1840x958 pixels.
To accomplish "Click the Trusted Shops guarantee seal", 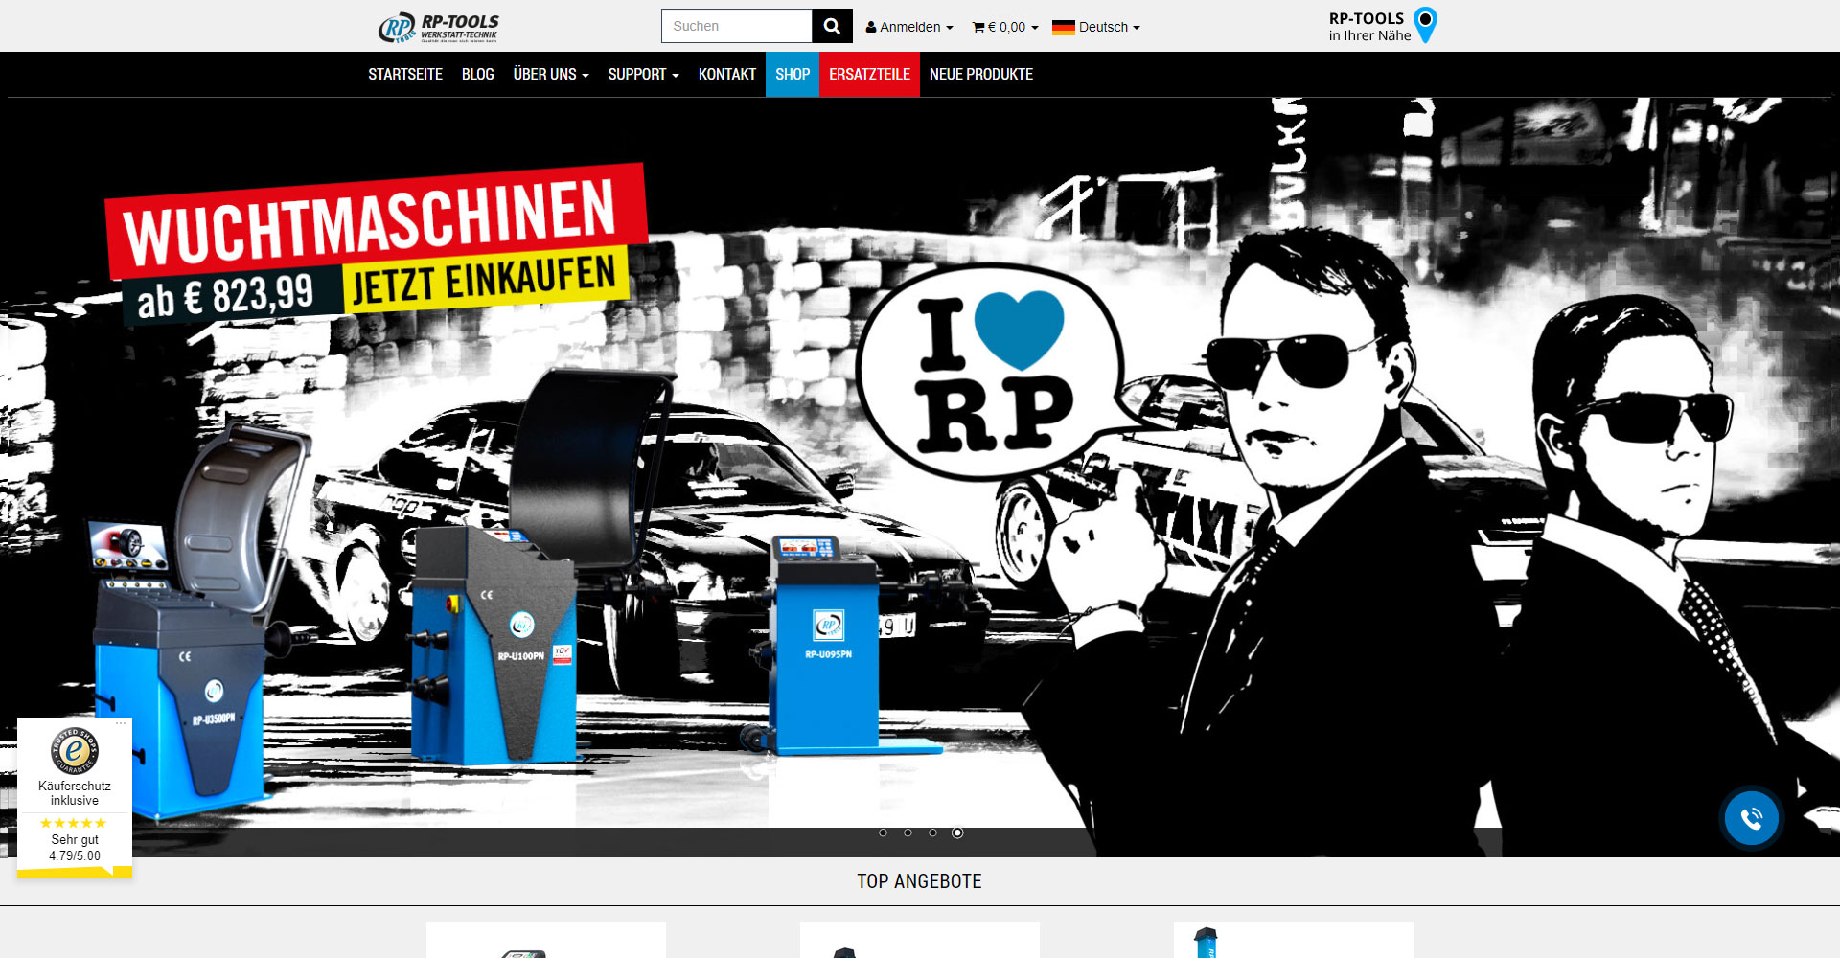I will point(75,750).
